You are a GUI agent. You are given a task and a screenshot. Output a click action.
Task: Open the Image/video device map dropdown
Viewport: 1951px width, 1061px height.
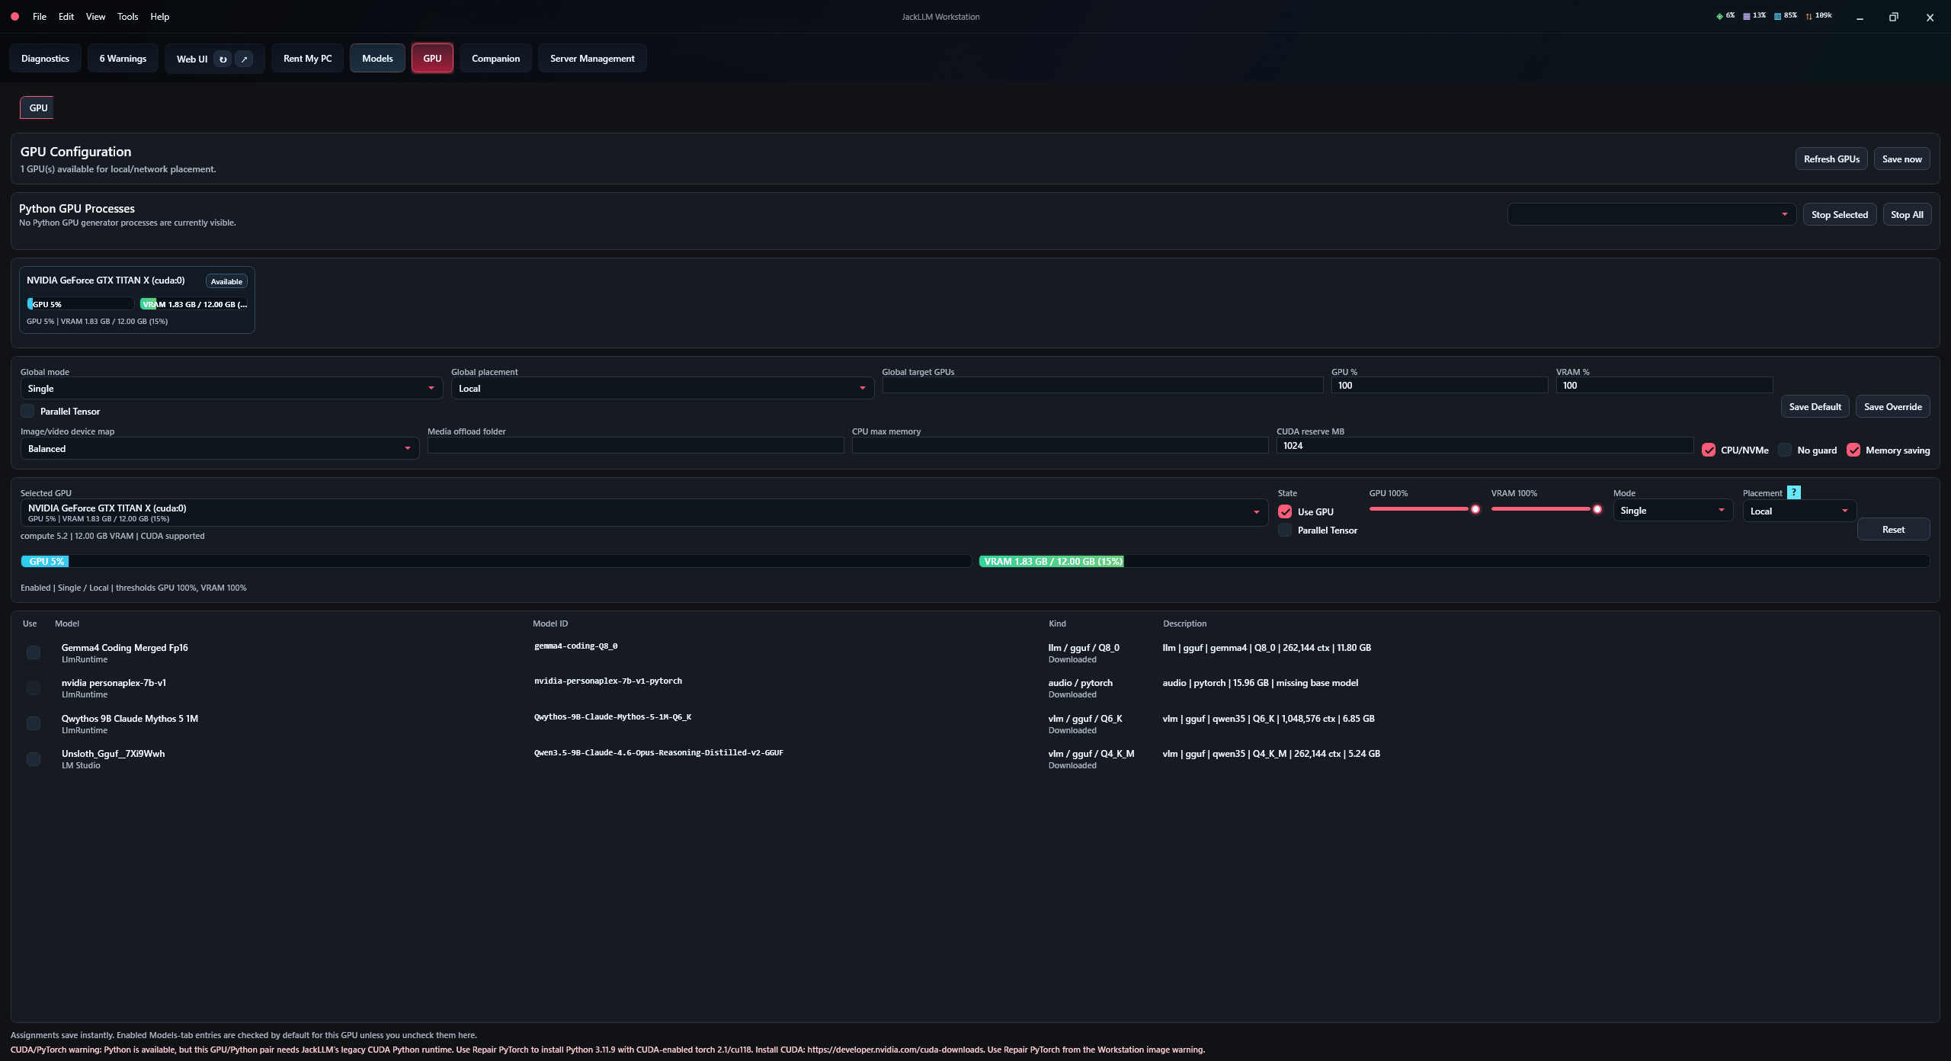tap(219, 448)
